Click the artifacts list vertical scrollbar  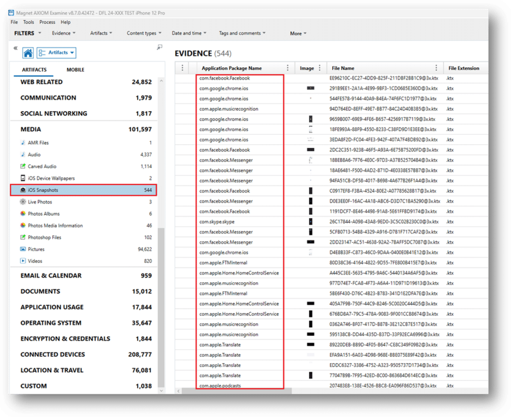pyautogui.click(x=161, y=308)
